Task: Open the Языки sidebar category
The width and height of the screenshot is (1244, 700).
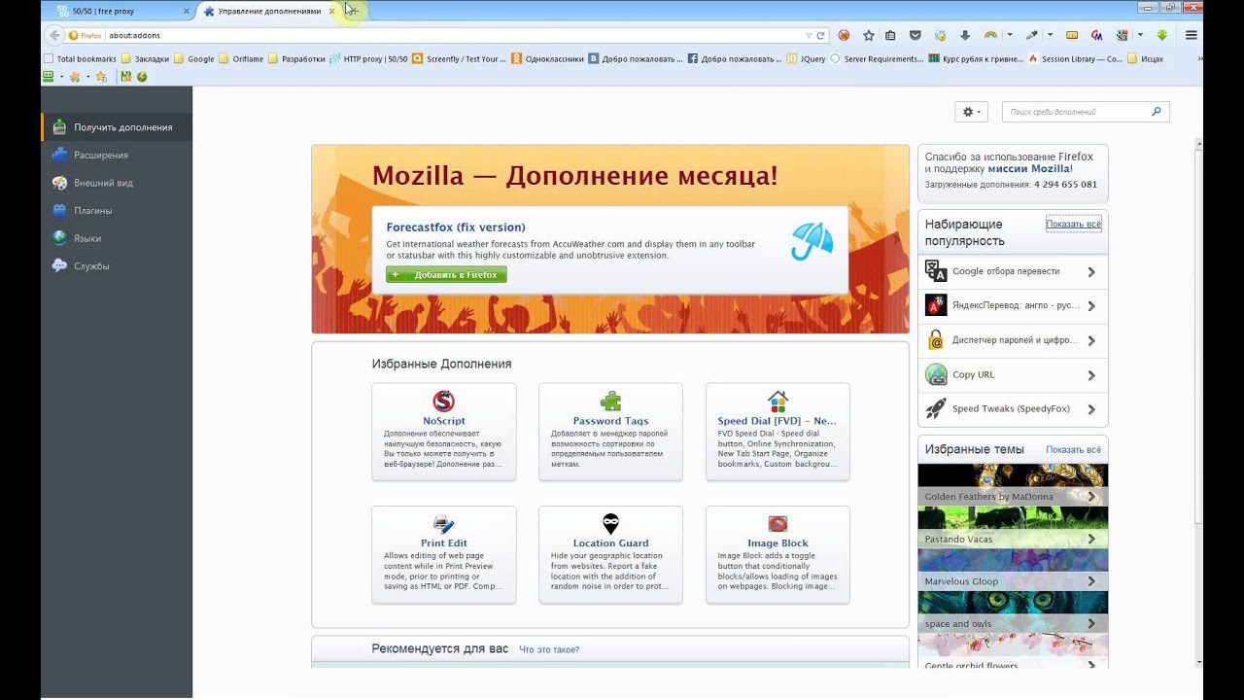Action: (117, 238)
